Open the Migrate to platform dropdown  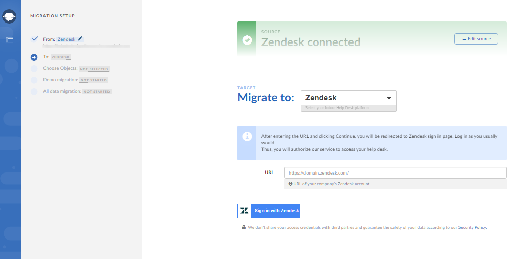348,98
